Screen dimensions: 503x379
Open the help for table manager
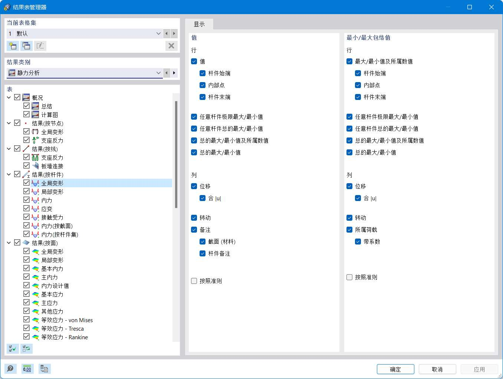click(x=10, y=369)
